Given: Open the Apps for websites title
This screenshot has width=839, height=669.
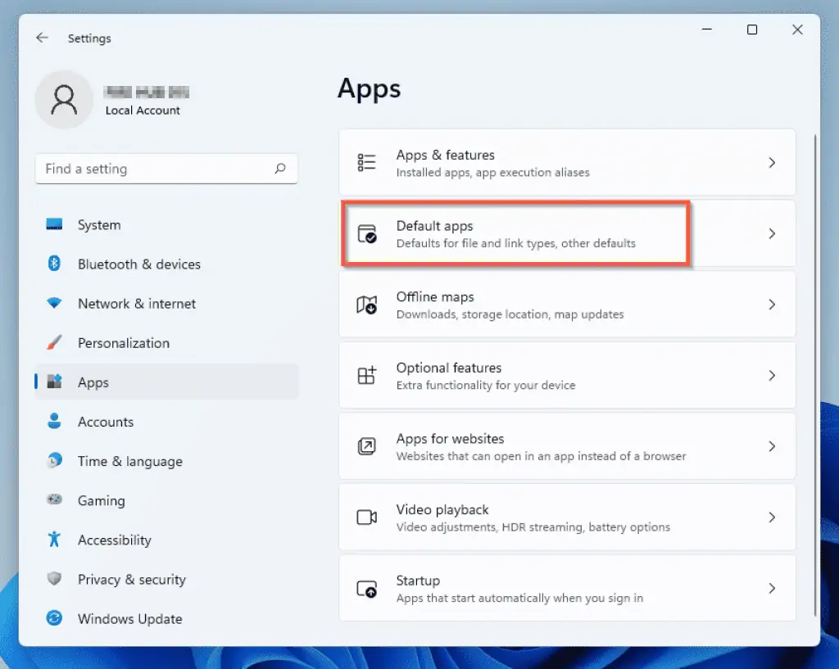Looking at the screenshot, I should [450, 439].
